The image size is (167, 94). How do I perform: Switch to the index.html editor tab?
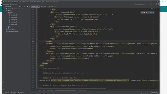35,7
